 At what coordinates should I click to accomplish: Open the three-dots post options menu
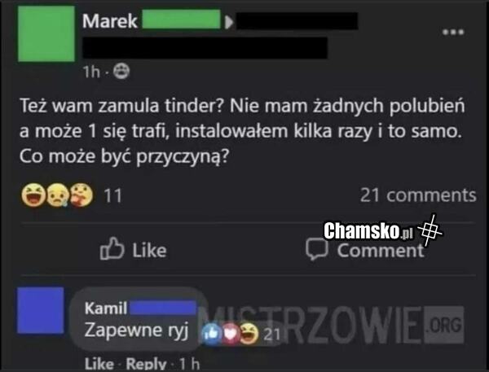454,32
